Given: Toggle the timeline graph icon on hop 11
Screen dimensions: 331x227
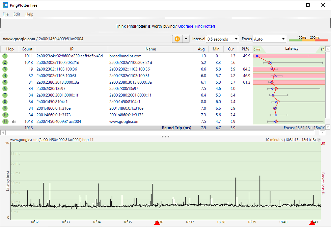Looking at the screenshot, I should click(14, 122).
